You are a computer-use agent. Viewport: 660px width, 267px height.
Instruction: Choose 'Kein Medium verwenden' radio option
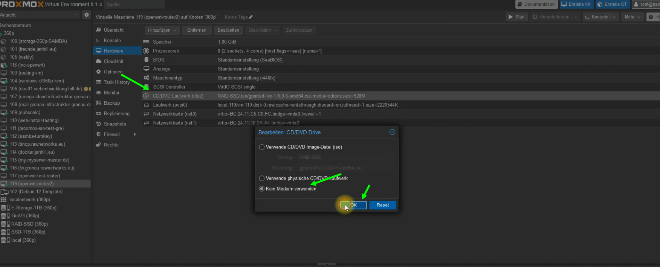tap(262, 189)
